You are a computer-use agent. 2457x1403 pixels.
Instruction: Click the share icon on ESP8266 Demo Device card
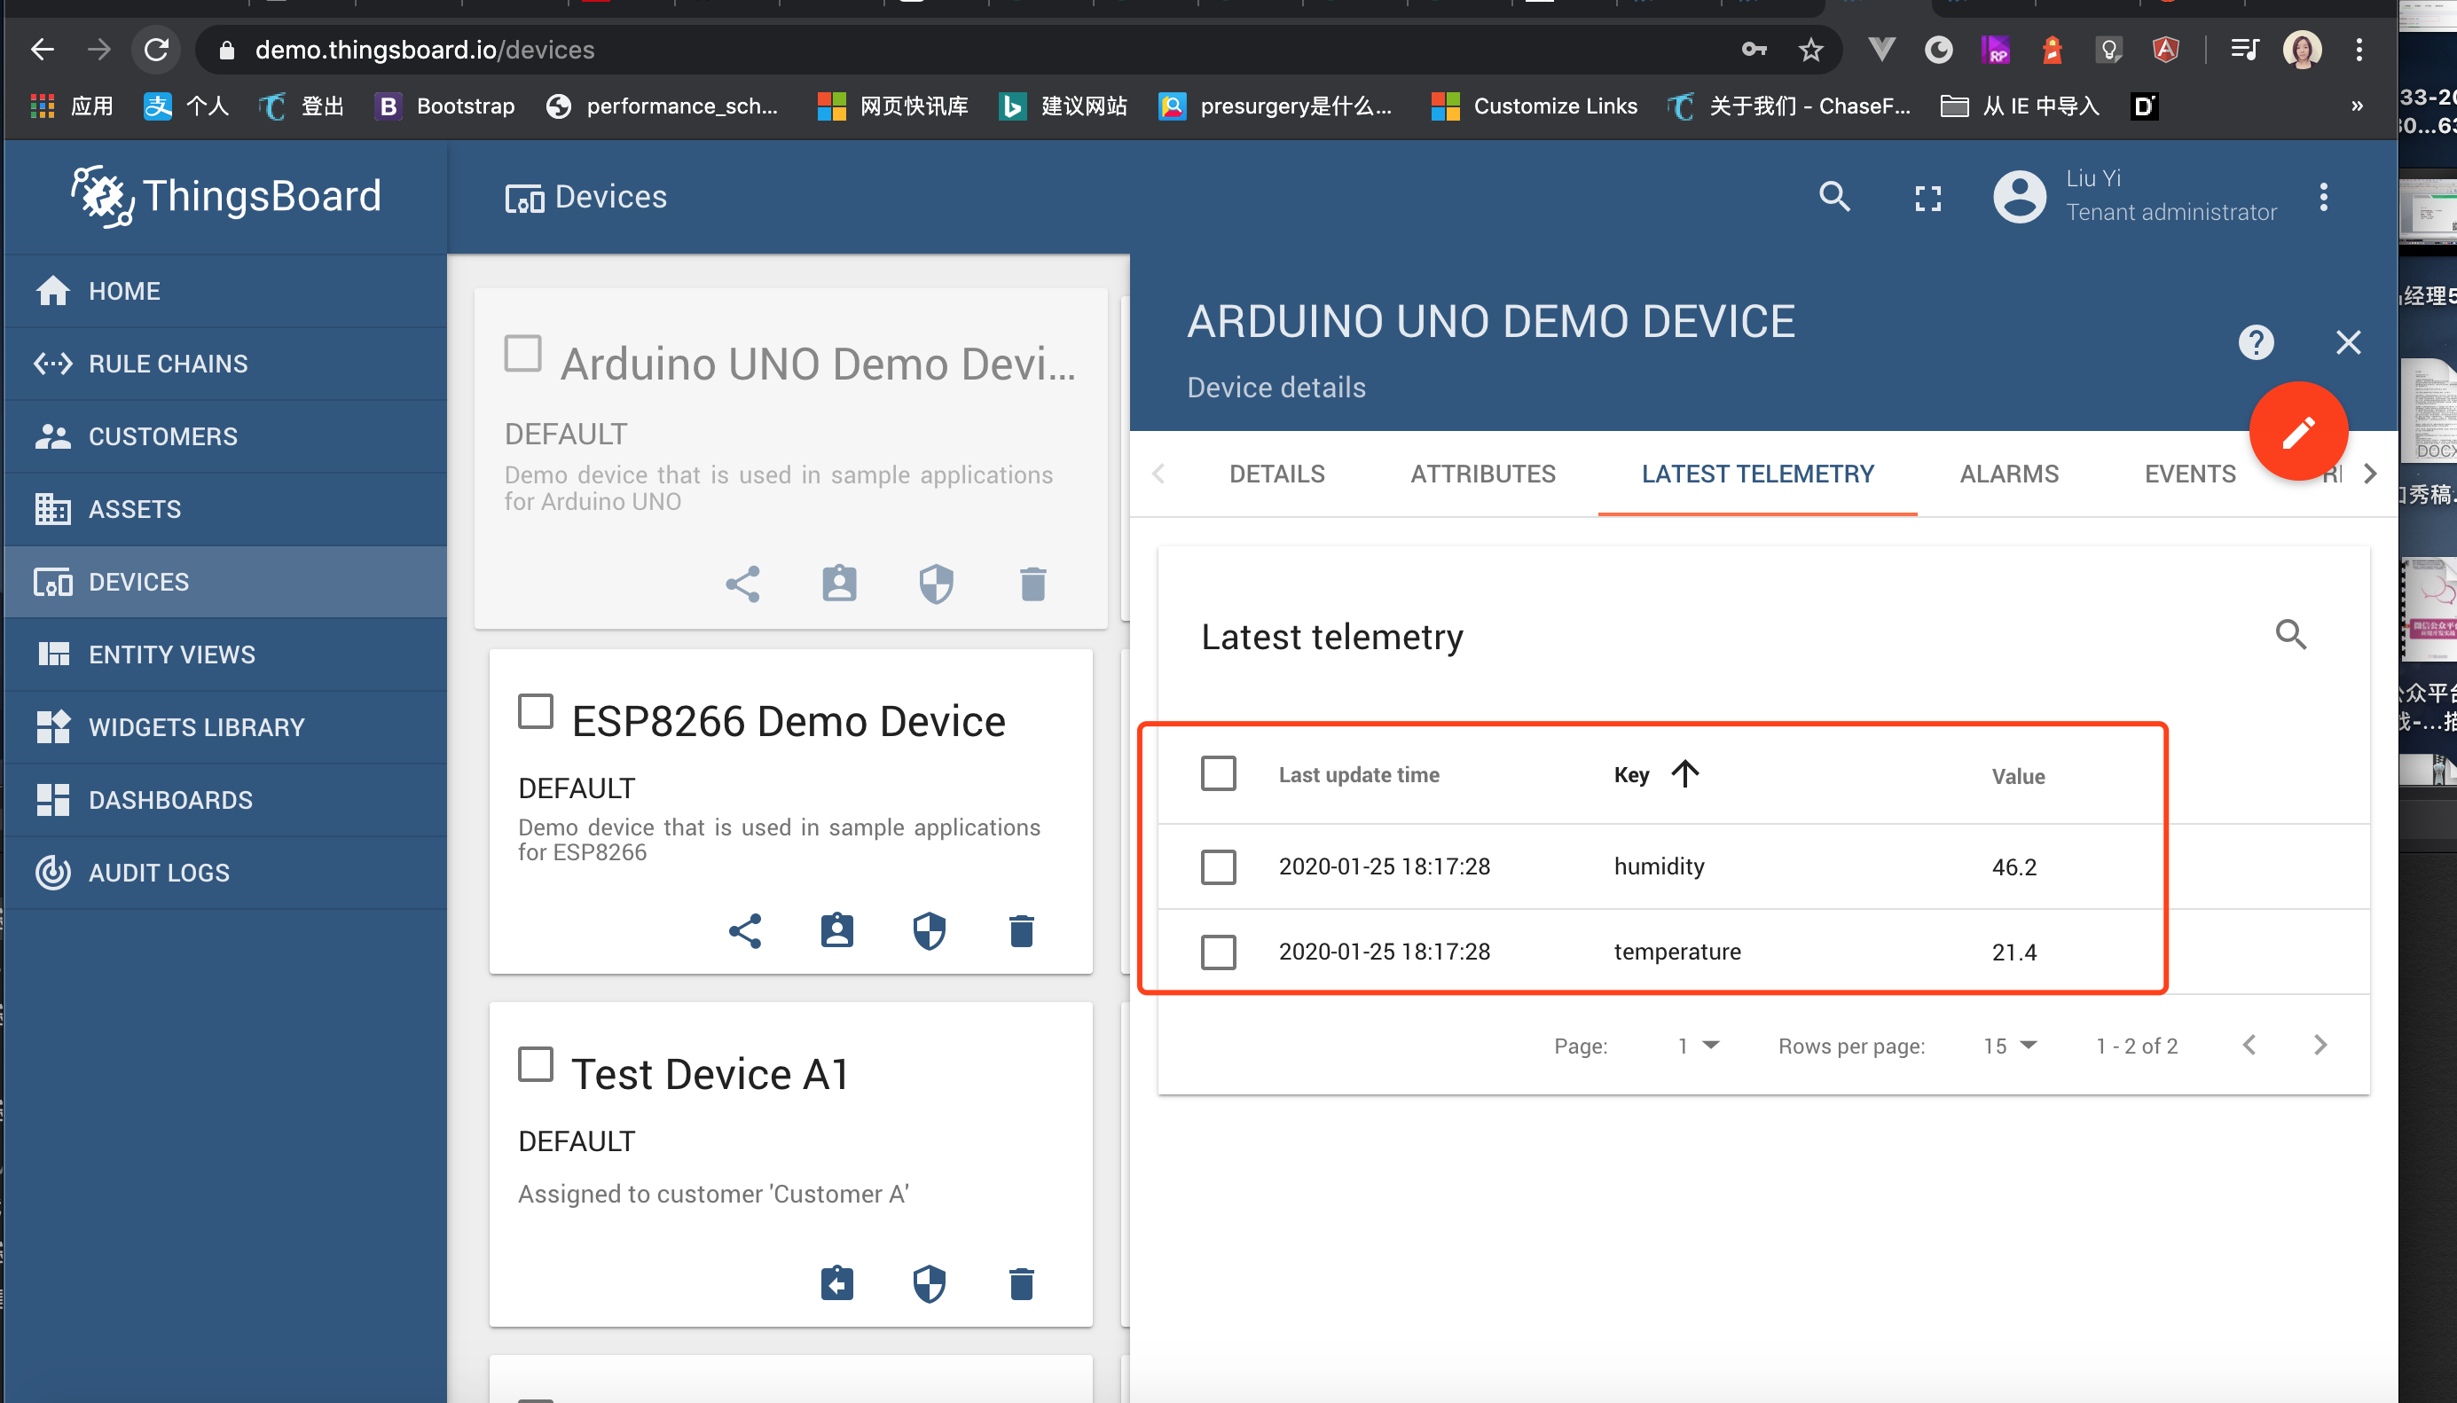click(x=745, y=931)
